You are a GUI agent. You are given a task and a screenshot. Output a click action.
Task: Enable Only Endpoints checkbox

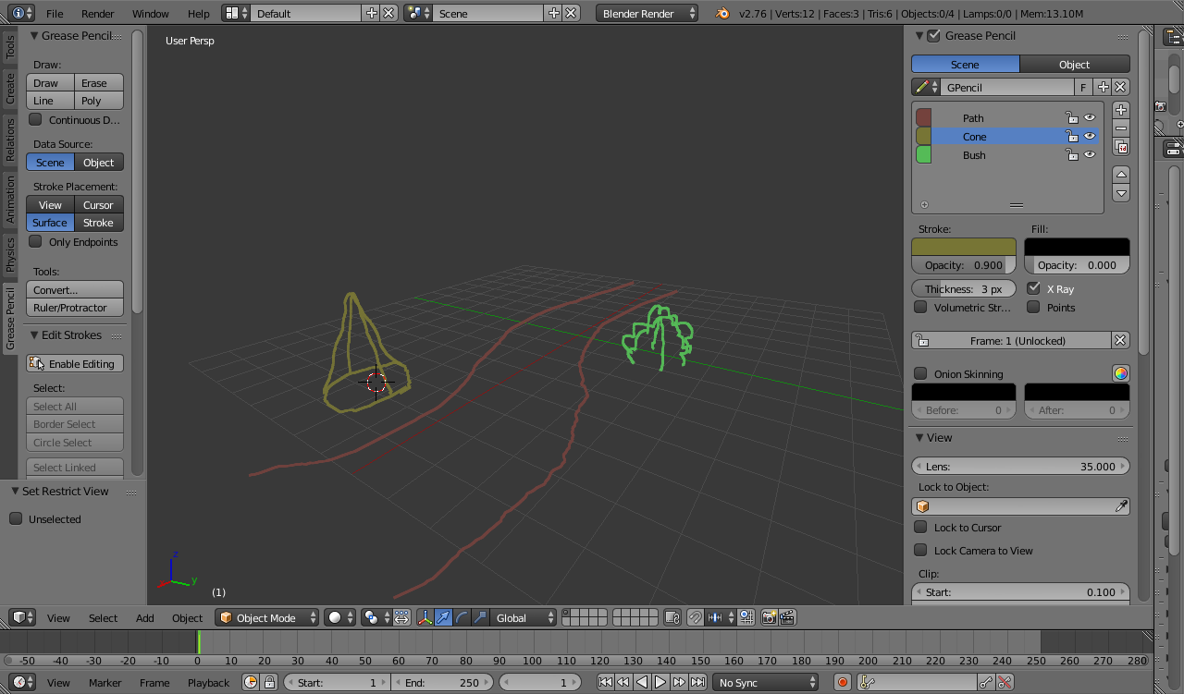tap(35, 241)
